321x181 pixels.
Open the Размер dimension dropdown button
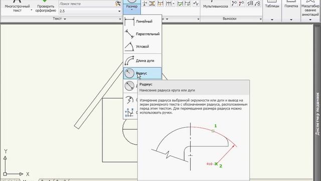pos(131,7)
